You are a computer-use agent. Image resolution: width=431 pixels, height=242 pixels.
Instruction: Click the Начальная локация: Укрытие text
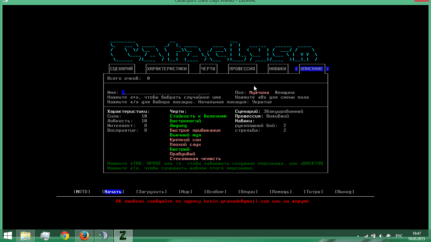coord(235,102)
